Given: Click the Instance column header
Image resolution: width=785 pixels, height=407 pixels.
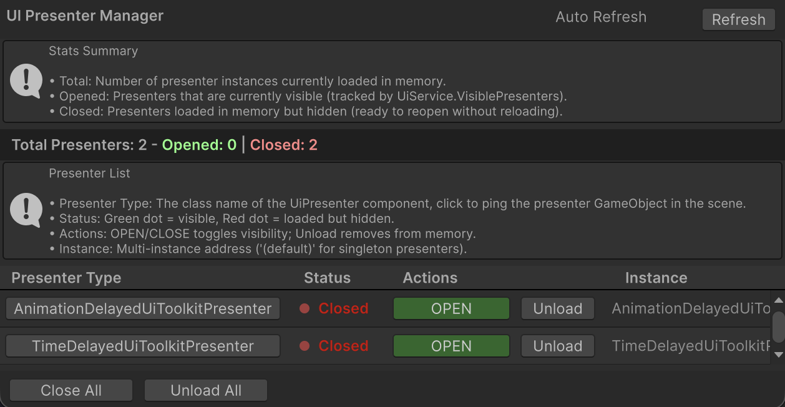Looking at the screenshot, I should pos(656,278).
